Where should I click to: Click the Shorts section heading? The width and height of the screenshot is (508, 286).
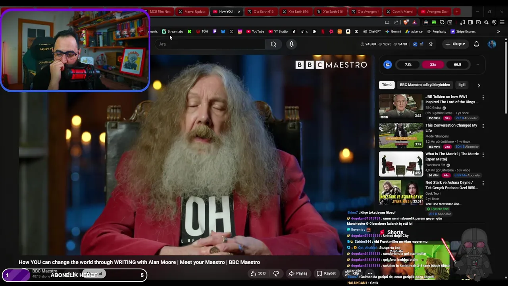point(395,232)
